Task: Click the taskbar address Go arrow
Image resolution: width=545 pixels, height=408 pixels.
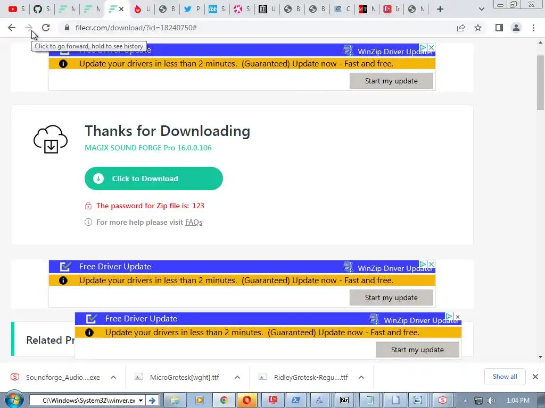Action: pyautogui.click(x=152, y=401)
